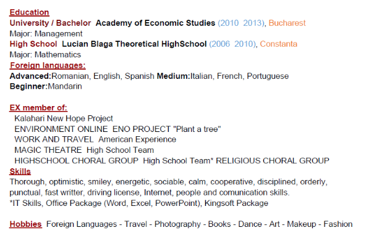Click the Photography hobby word
Screen dimensions: 366x246
177,224
